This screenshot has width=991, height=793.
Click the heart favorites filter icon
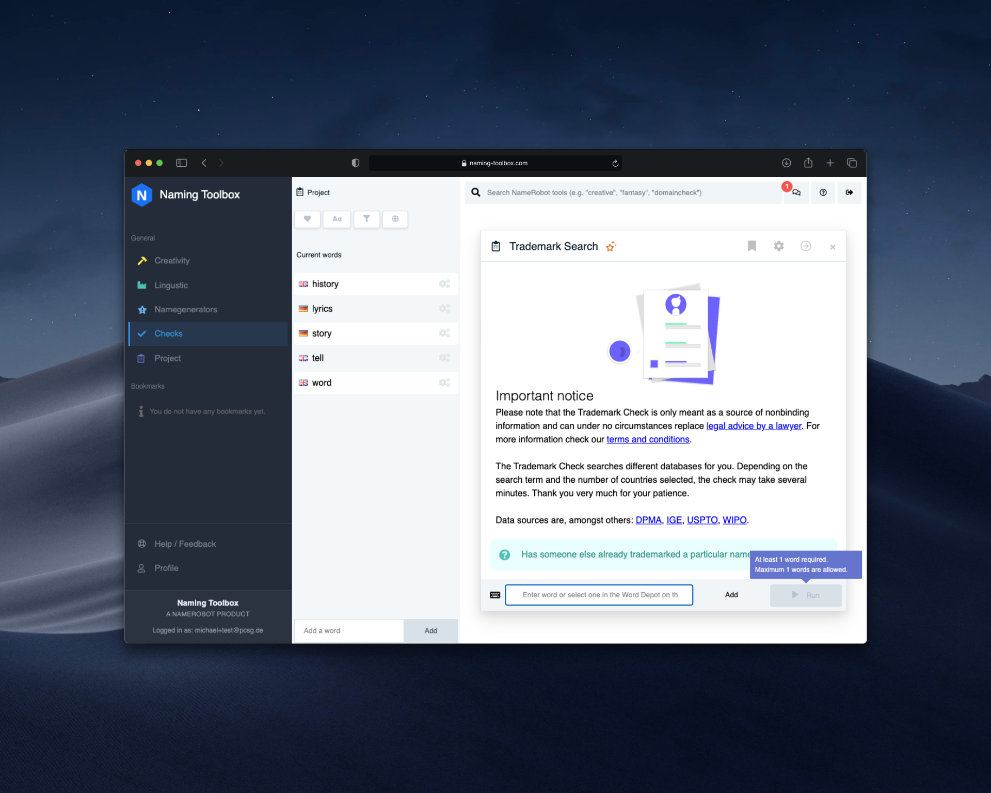(307, 219)
